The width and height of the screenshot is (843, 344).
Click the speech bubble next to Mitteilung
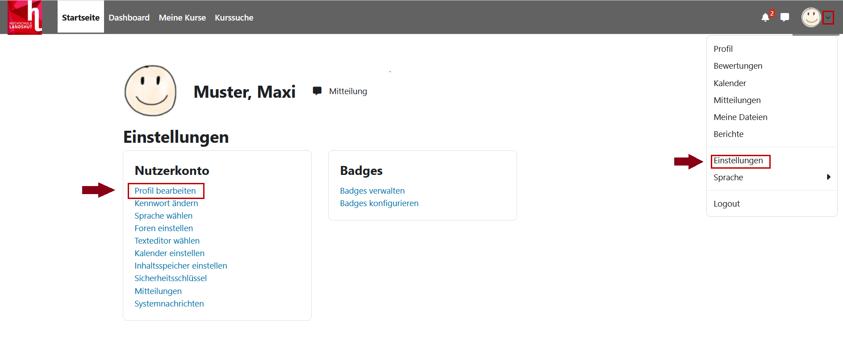pyautogui.click(x=317, y=91)
